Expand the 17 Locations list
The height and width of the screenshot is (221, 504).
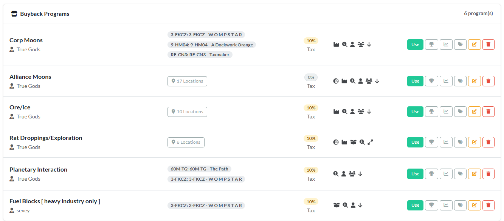pos(187,81)
